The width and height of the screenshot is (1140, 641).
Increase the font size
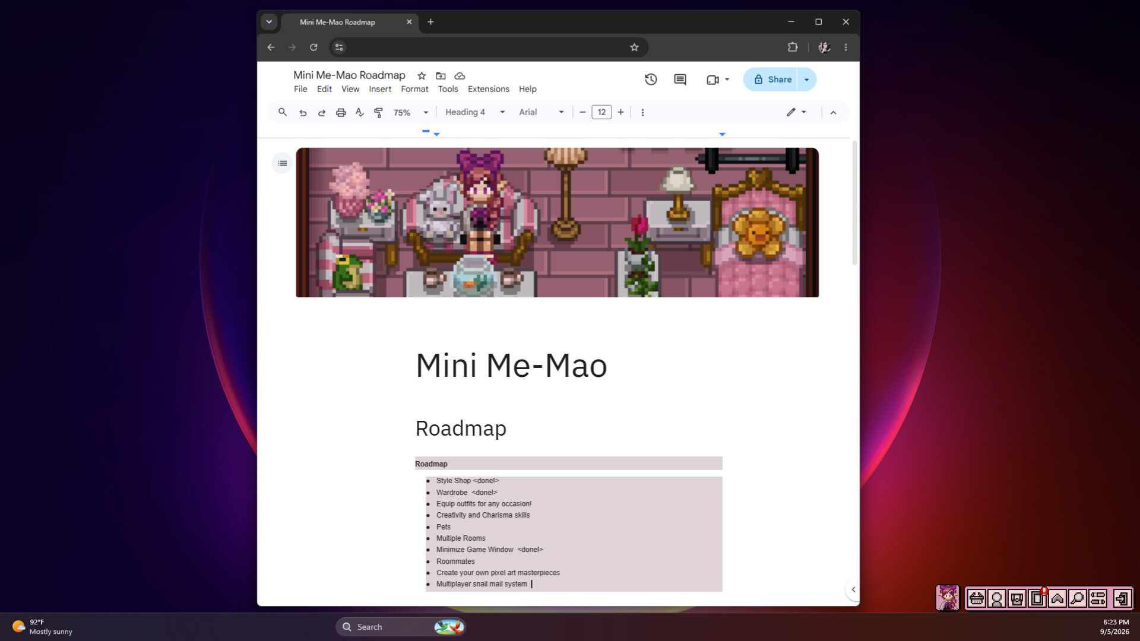[620, 112]
